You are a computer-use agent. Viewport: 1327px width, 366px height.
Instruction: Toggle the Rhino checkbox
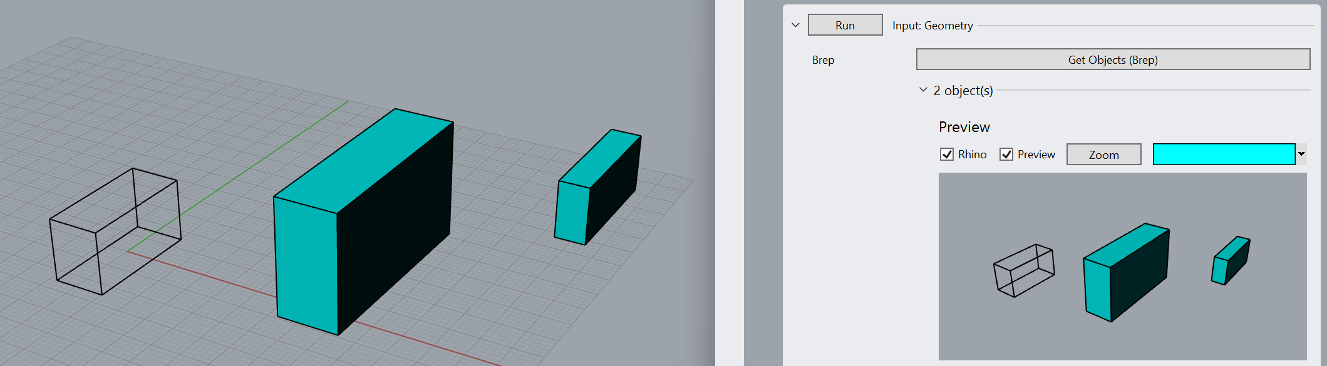point(947,155)
